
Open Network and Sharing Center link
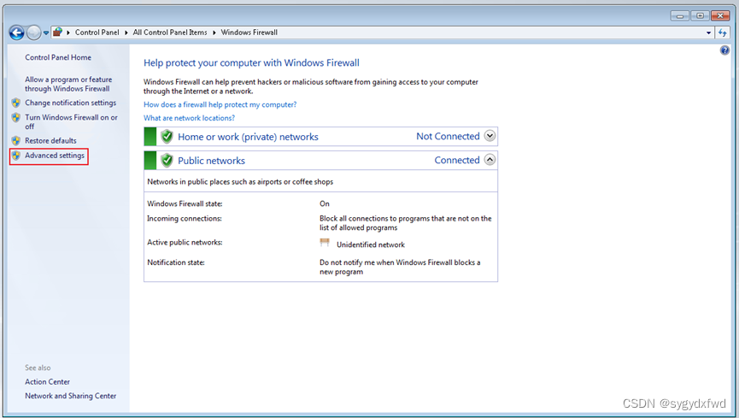tap(71, 396)
